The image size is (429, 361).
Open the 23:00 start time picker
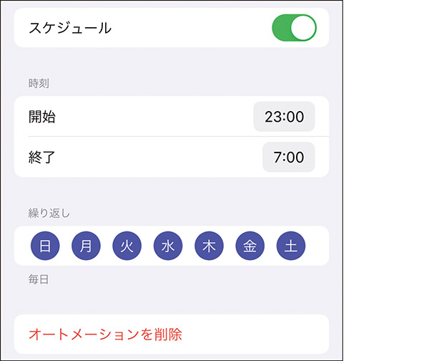pyautogui.click(x=284, y=117)
